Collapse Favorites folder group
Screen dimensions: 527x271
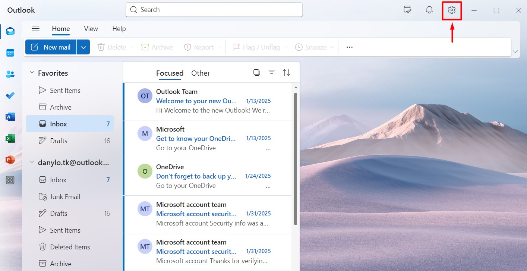click(x=32, y=73)
